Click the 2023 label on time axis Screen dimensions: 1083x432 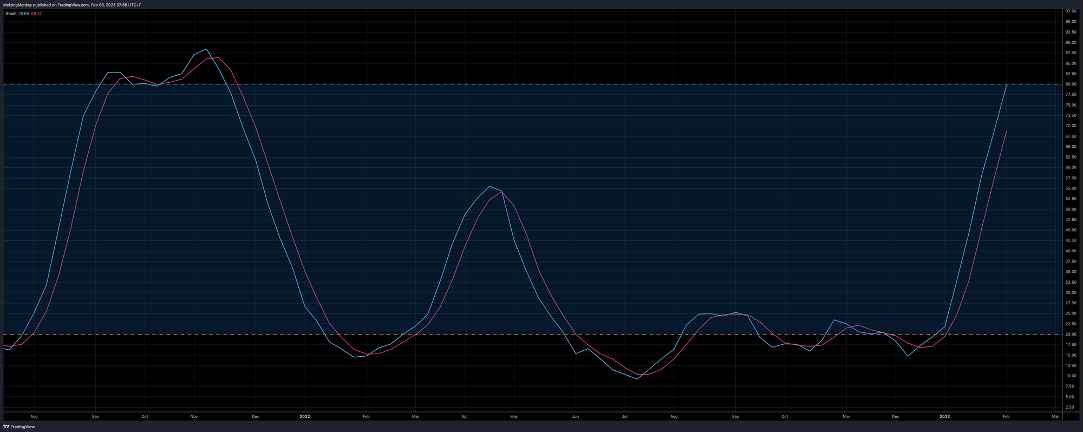coord(944,416)
